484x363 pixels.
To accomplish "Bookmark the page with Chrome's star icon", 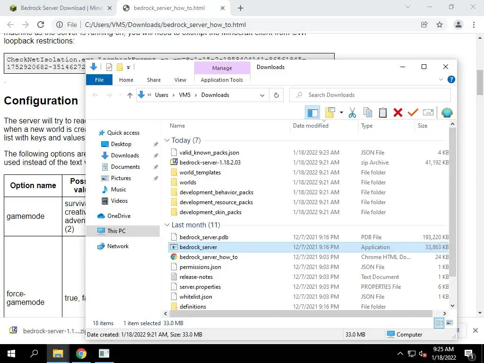I will [x=440, y=25].
